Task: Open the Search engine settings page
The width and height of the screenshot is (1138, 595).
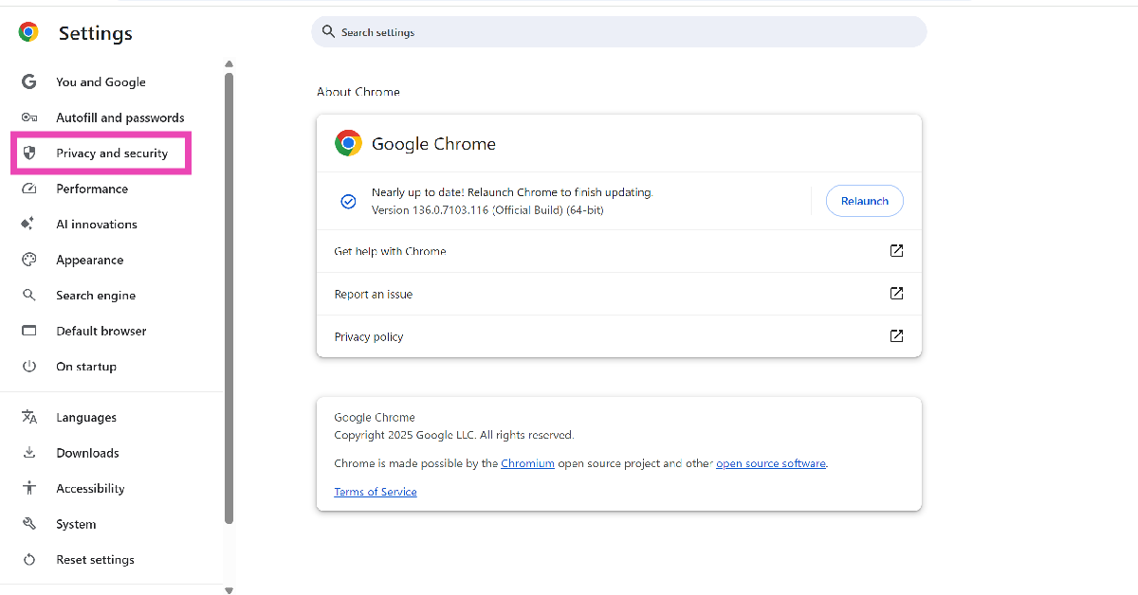Action: click(95, 296)
